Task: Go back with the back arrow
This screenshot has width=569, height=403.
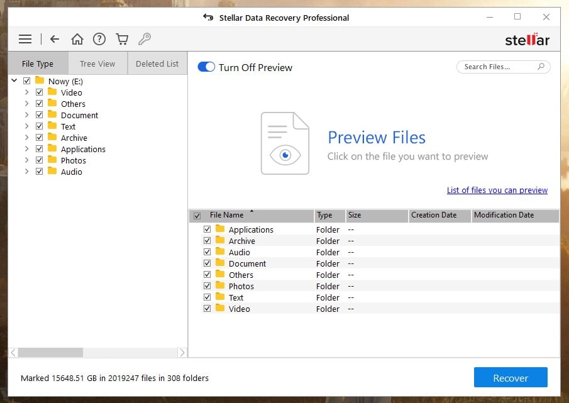Action: point(55,39)
